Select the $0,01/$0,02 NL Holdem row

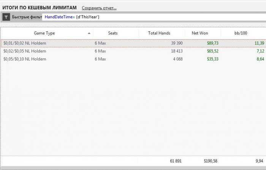pos(133,43)
